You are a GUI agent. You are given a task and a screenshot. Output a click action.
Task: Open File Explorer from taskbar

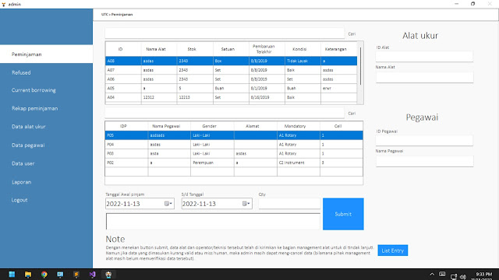click(28, 275)
